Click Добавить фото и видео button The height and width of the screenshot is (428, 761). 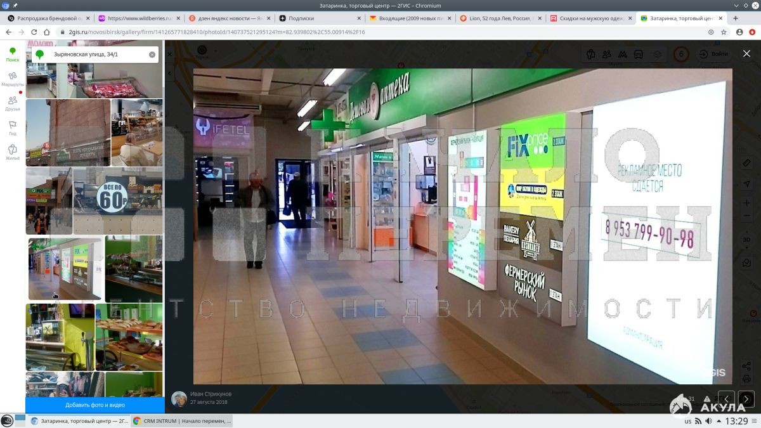tap(95, 405)
